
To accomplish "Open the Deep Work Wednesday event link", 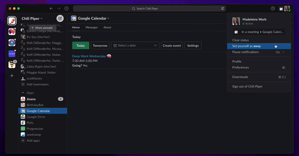I will click(x=89, y=56).
